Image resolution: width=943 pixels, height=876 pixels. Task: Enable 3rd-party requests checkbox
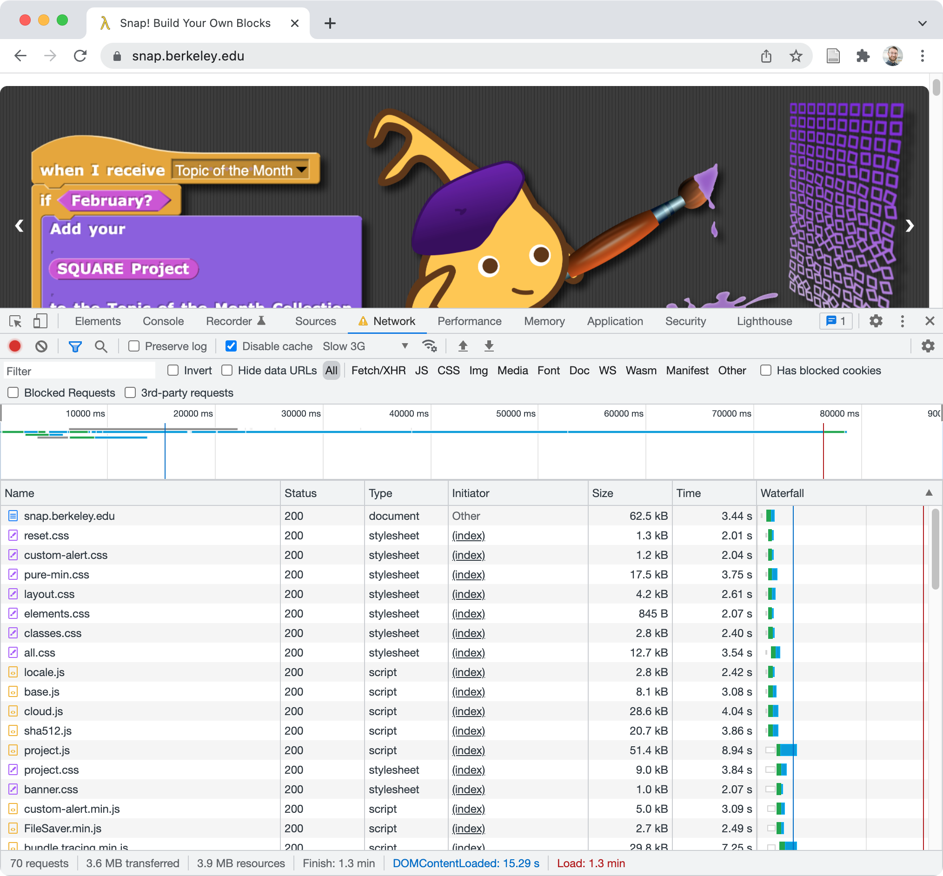click(x=130, y=392)
